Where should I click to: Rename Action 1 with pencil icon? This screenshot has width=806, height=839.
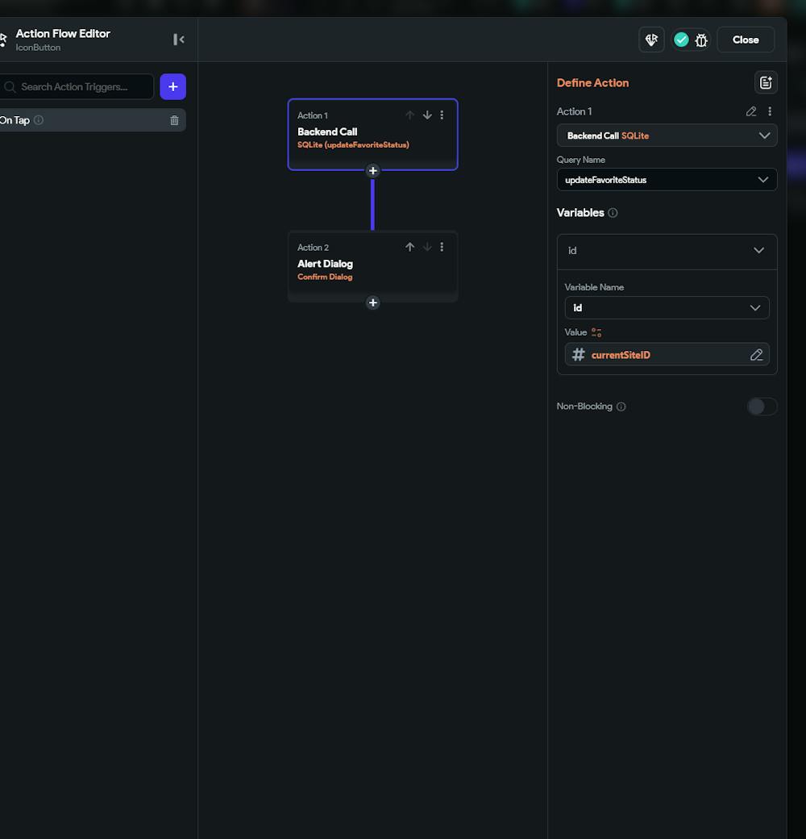[x=751, y=111]
